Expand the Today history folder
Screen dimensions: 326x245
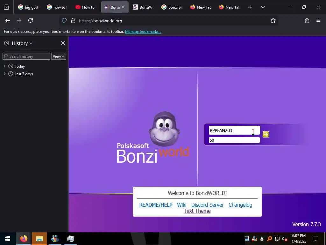coord(4,66)
